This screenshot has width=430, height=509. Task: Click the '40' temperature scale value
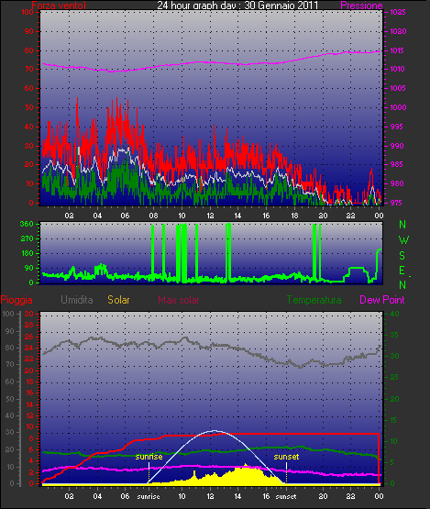[394, 314]
